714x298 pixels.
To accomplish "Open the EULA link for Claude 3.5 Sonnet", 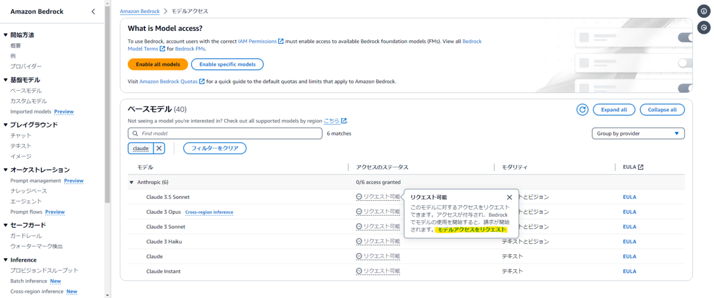I will (630, 197).
